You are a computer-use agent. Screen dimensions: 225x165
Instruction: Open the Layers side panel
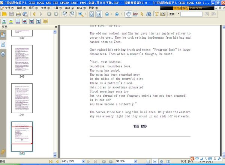tap(3, 54)
